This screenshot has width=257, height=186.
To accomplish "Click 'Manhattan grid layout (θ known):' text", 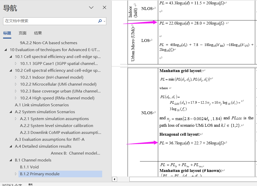I will 191,171.
